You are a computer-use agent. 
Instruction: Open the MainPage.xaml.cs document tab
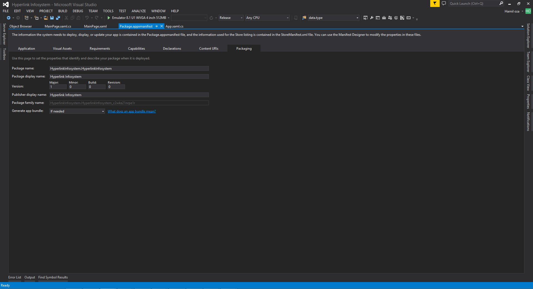click(58, 26)
